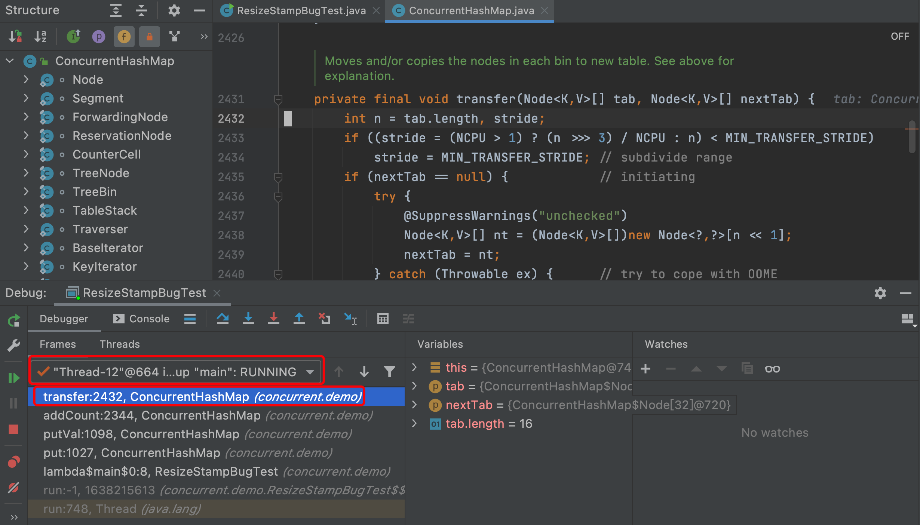Select CounterCell in Structure tree
This screenshot has height=525, width=920.
[107, 154]
